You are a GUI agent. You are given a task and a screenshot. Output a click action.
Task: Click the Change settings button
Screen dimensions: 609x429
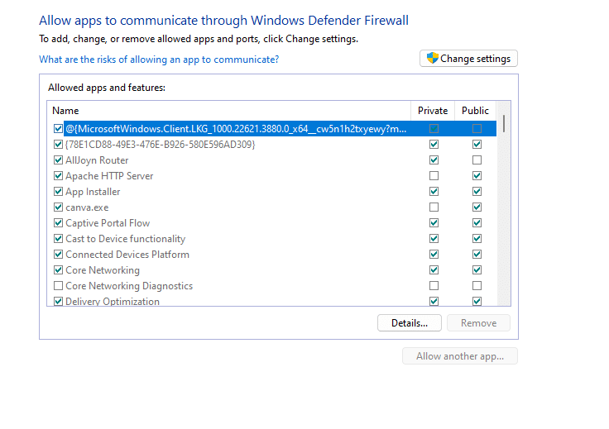468,59
